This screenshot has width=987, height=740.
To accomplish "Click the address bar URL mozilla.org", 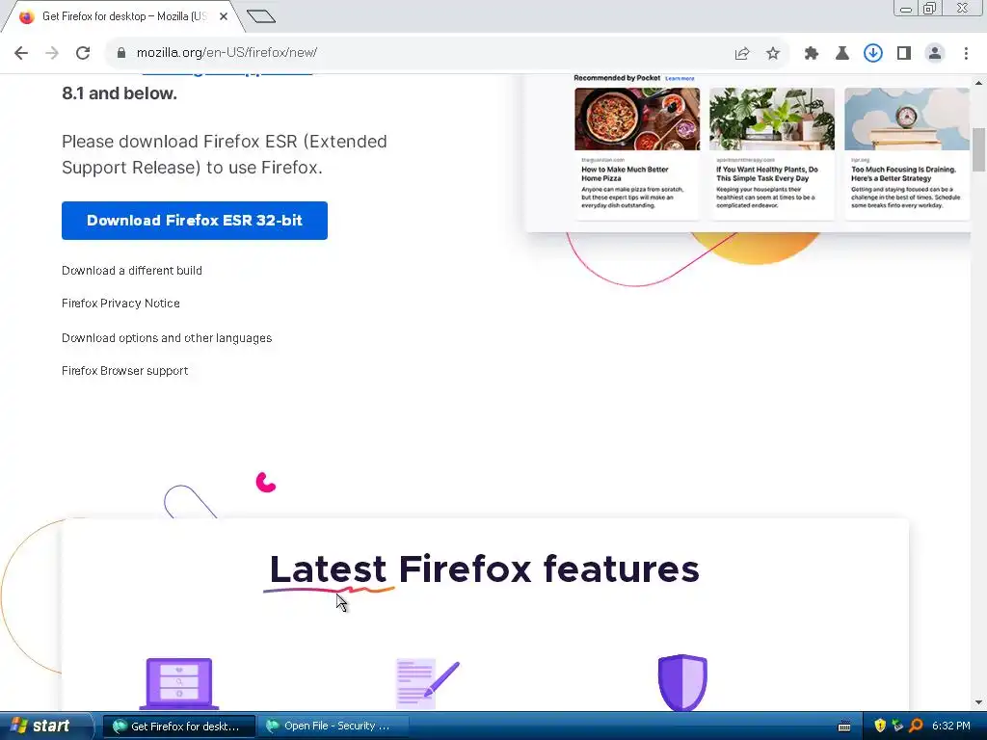I will pyautogui.click(x=227, y=53).
